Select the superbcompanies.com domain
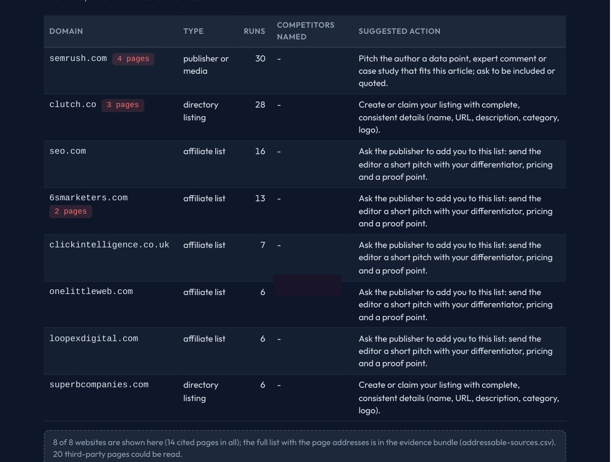Viewport: 611px width, 462px height. coord(98,385)
